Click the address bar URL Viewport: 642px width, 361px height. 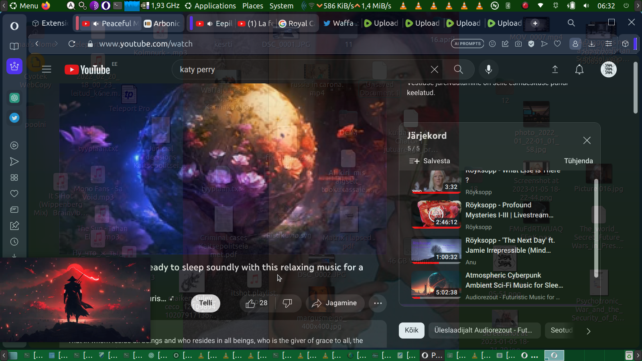pos(146,44)
